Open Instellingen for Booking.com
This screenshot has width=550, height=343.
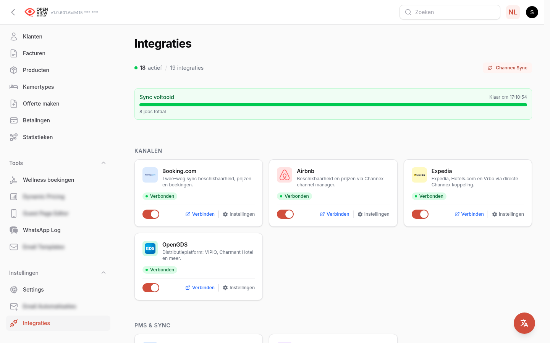239,214
